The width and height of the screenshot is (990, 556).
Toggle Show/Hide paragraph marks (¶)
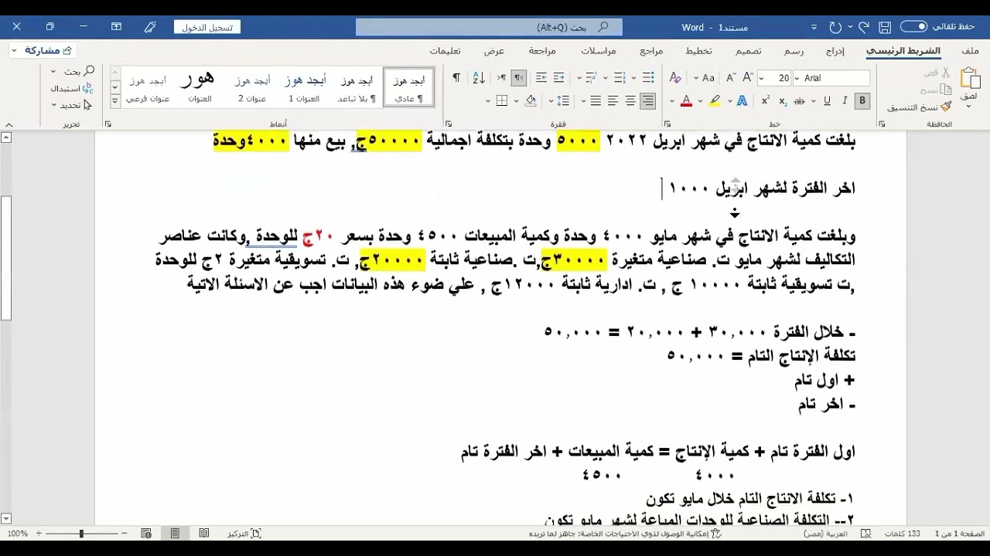pos(456,78)
